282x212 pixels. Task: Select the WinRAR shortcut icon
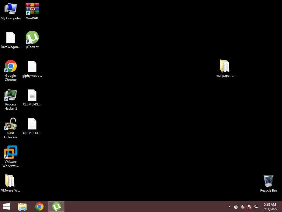[32, 11]
